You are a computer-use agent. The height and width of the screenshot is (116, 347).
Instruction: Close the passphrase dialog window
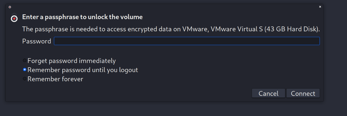coord(320,7)
